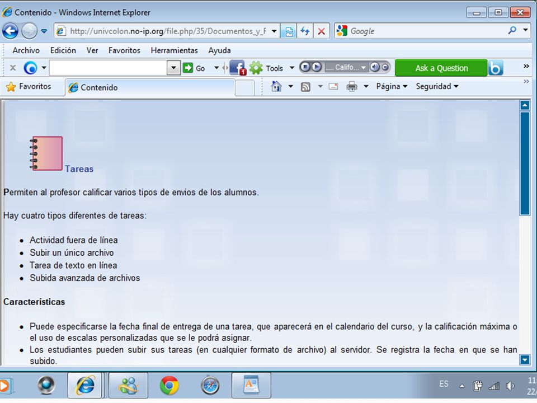Viewport: 537px width, 403px height.
Task: Open a new blank tab
Action: [x=245, y=88]
